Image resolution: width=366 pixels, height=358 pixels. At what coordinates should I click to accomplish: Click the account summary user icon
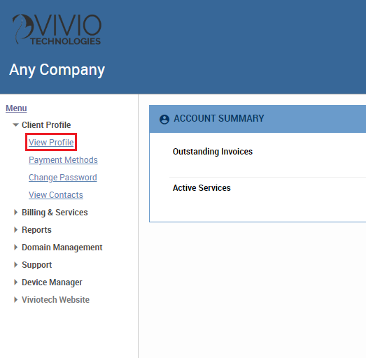164,119
